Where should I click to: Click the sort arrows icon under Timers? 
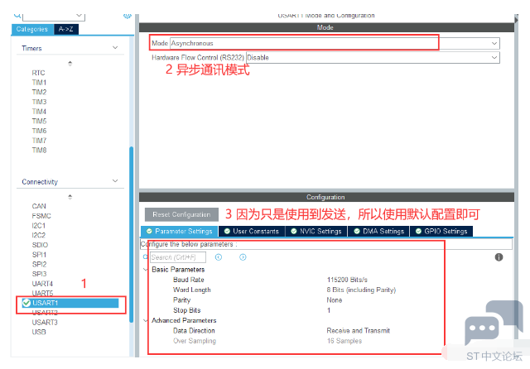pyautogui.click(x=70, y=63)
